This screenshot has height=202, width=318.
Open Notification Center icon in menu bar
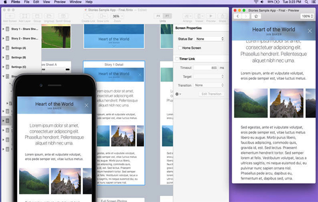(313, 2)
